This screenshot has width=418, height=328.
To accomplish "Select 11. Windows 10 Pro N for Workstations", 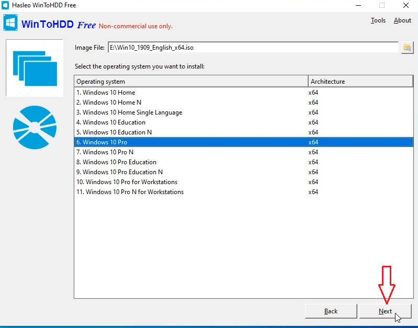I will [244, 192].
